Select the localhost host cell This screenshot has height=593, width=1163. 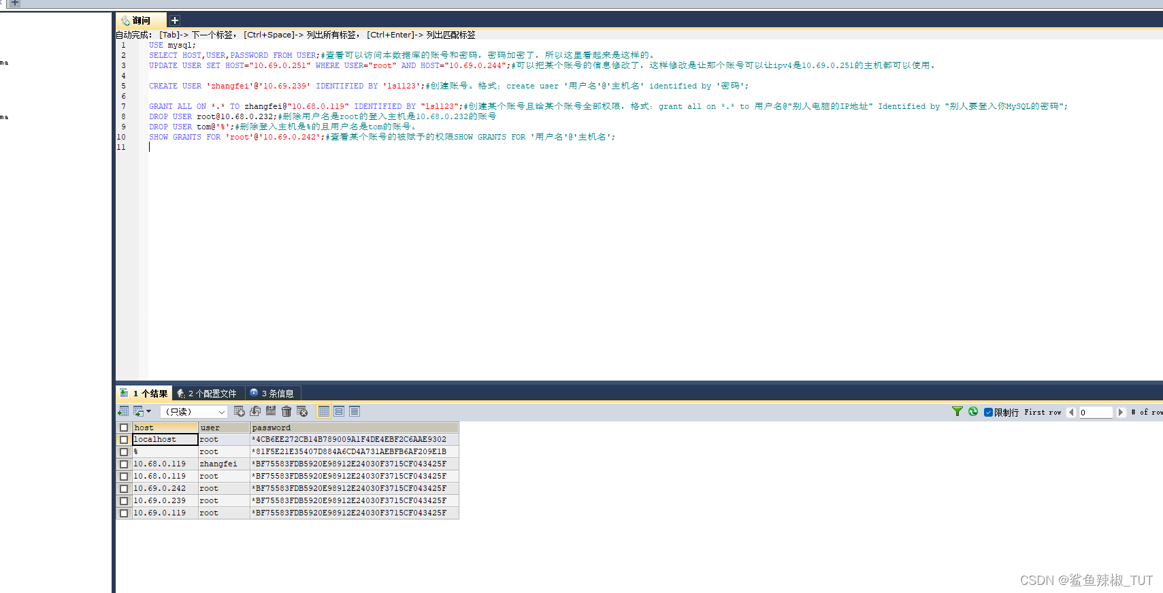[x=165, y=440]
